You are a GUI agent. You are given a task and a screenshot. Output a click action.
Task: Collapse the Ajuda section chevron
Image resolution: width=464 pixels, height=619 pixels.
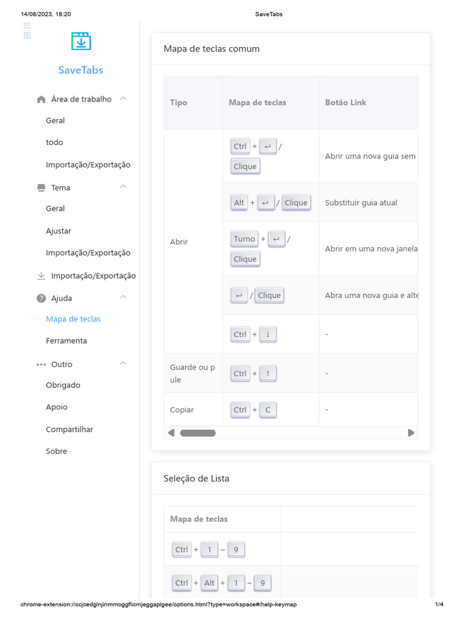(x=123, y=297)
